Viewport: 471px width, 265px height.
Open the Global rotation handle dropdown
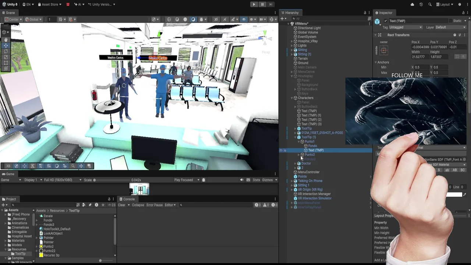(x=34, y=20)
